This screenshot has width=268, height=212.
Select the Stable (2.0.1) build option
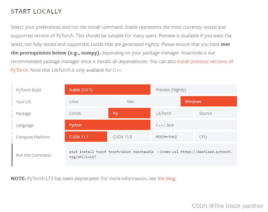108,90
